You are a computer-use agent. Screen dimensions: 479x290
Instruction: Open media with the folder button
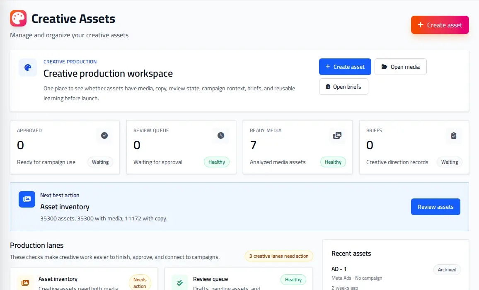pos(401,67)
